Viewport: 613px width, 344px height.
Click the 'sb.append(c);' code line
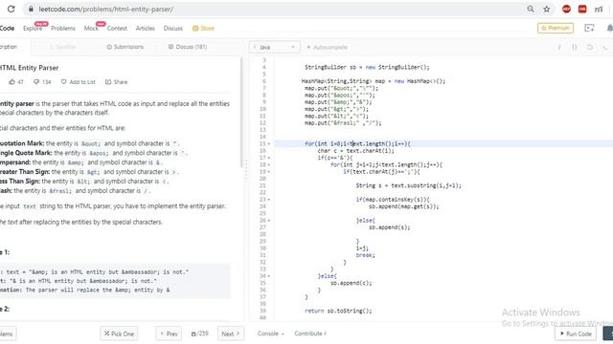coord(352,283)
